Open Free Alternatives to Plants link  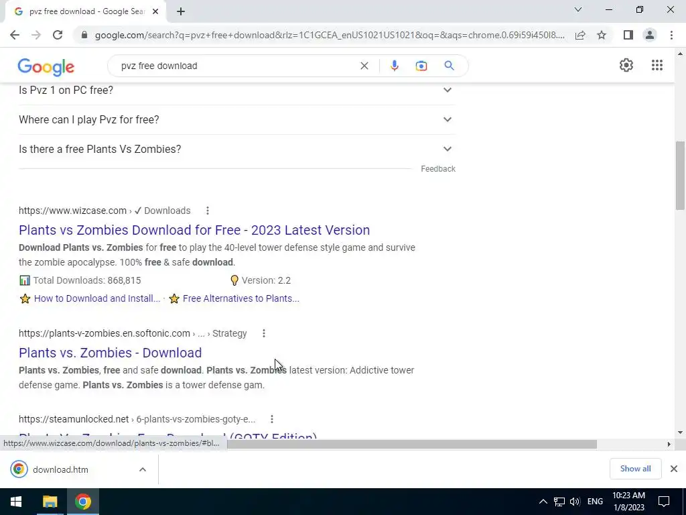point(241,298)
